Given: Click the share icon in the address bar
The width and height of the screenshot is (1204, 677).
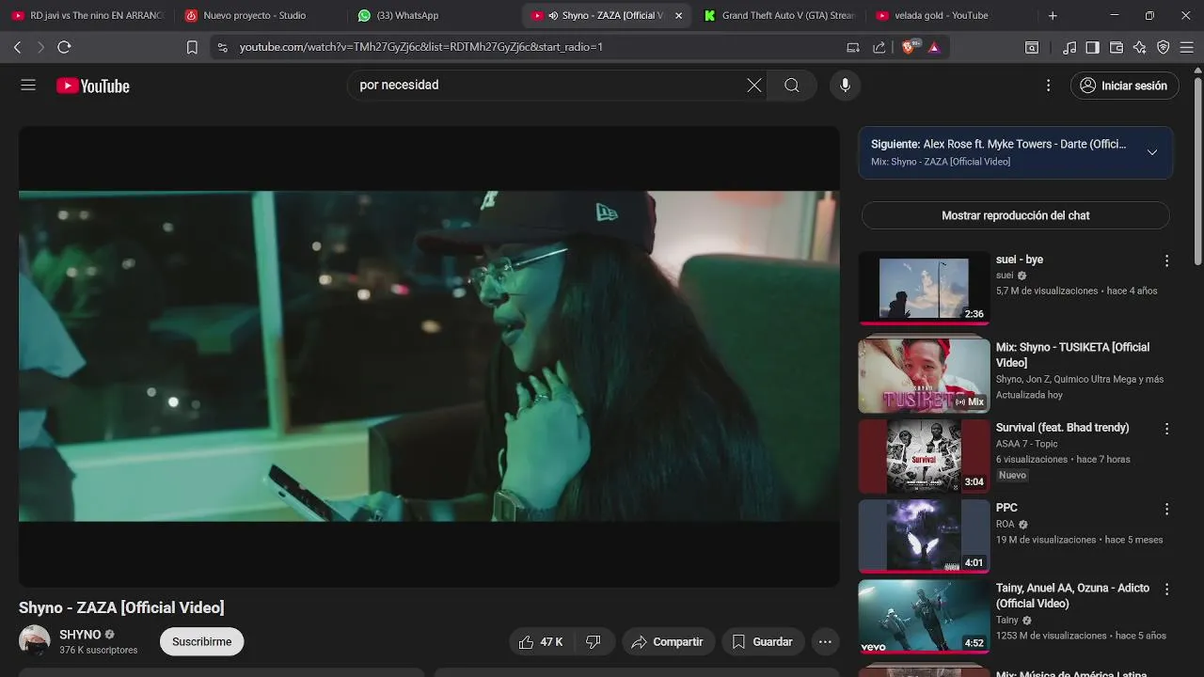Looking at the screenshot, I should point(879,47).
